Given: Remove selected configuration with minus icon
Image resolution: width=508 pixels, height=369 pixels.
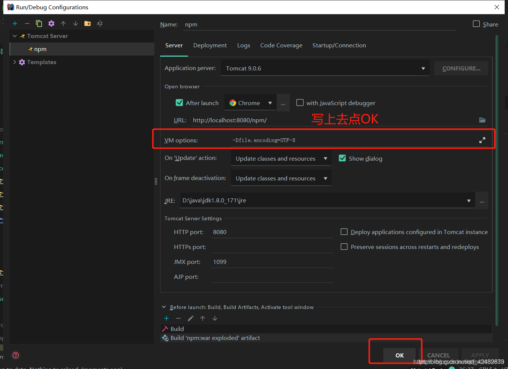Looking at the screenshot, I should point(27,23).
